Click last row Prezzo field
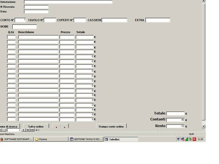 [x=67, y=119]
